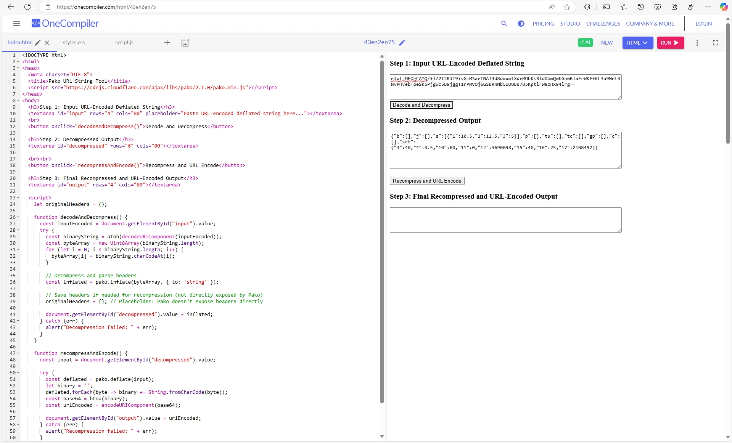
Task: Open the OneCompiler hamburger menu
Action: 16,24
